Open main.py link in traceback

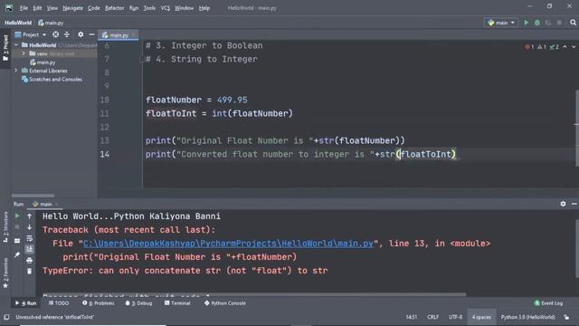click(228, 244)
